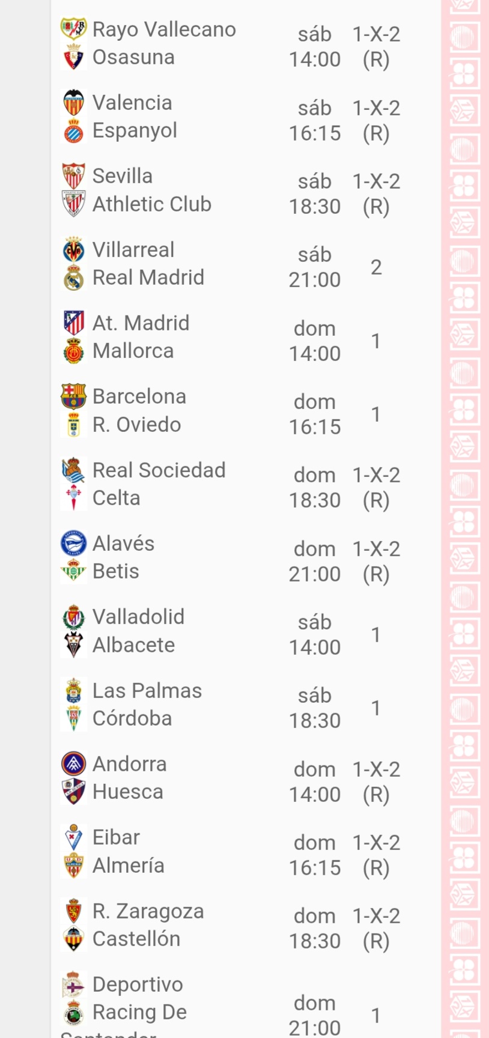Open the Real Sociedad team link
Viewport: 489px width, 1038px height.
coord(159,470)
